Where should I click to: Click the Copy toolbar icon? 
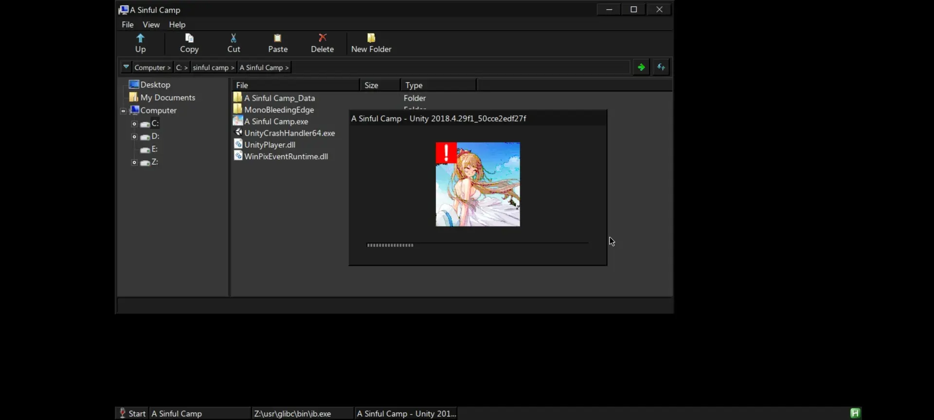tap(189, 38)
